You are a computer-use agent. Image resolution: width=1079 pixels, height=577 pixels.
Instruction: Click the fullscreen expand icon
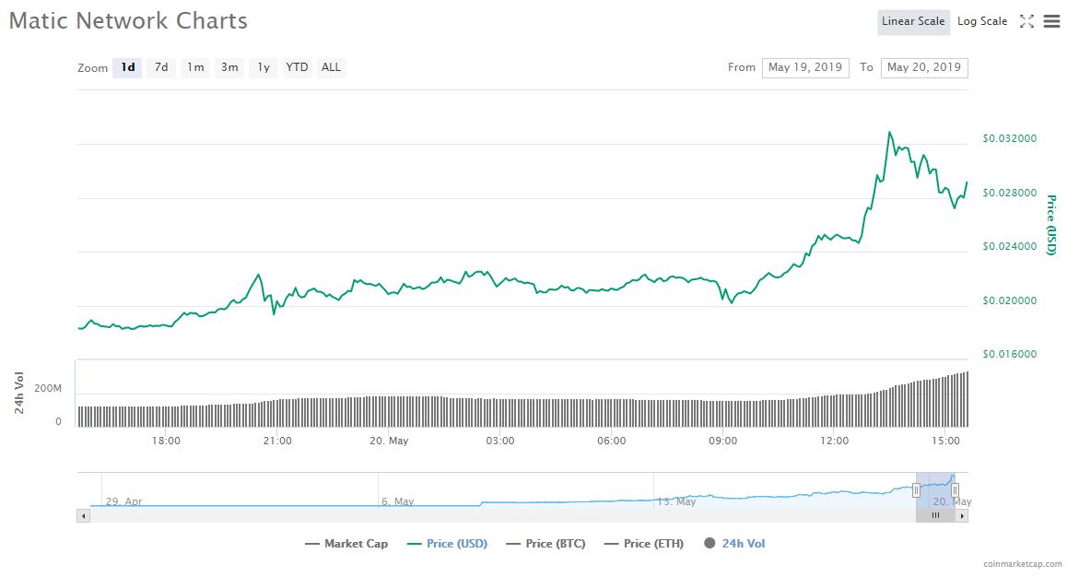point(1026,21)
